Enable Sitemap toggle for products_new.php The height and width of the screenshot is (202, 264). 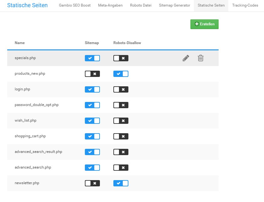click(92, 74)
